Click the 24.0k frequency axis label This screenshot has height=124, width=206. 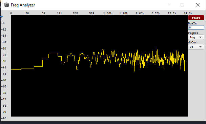point(188,13)
